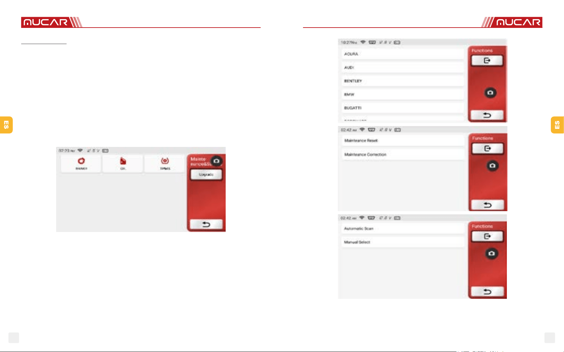Choose Automatic Scan option
The width and height of the screenshot is (564, 352).
click(403, 229)
